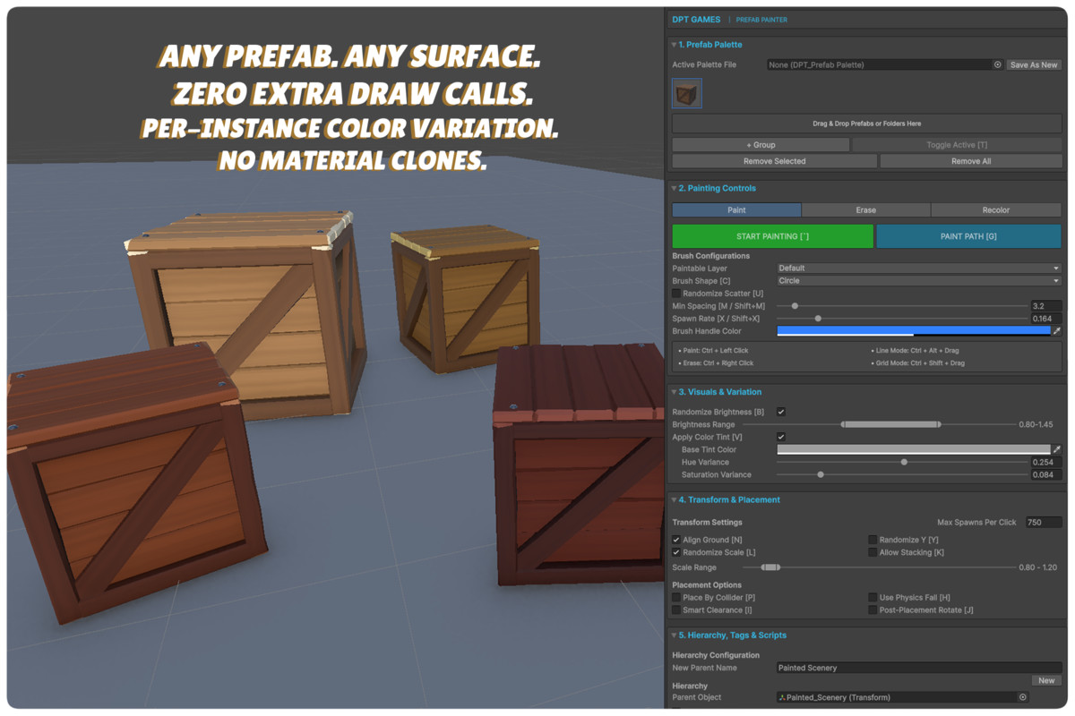Open the Paintable Layer dropdown

pos(919,268)
